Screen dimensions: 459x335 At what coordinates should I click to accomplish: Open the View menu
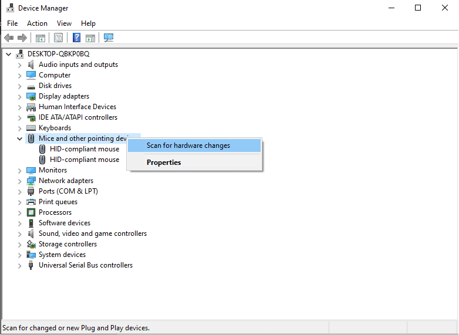64,23
